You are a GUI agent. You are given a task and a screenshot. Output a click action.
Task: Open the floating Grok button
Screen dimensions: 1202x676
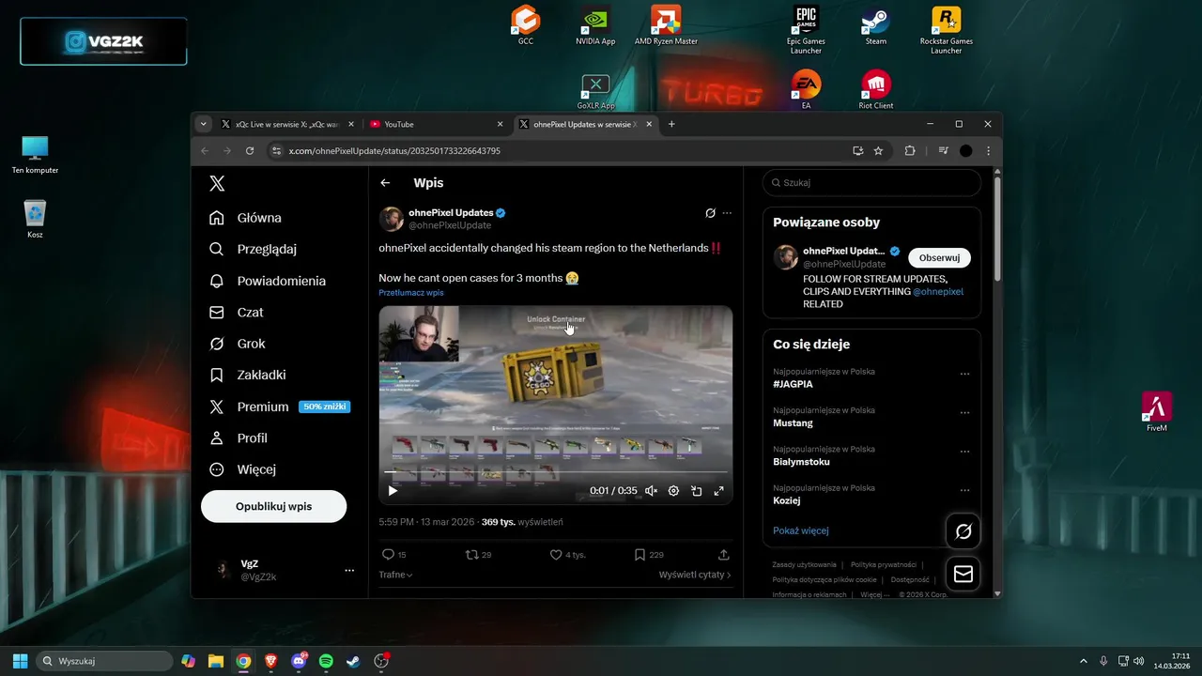[963, 531]
